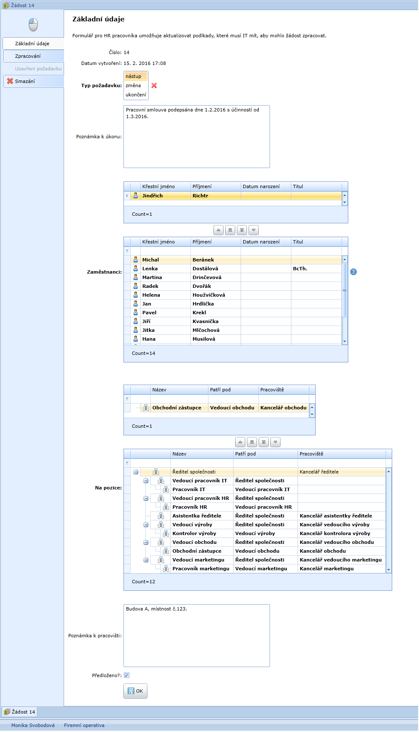This screenshot has width=419, height=732.
Task: Choose 'ukončení' in Typ požadavku list
Action: [x=136, y=95]
